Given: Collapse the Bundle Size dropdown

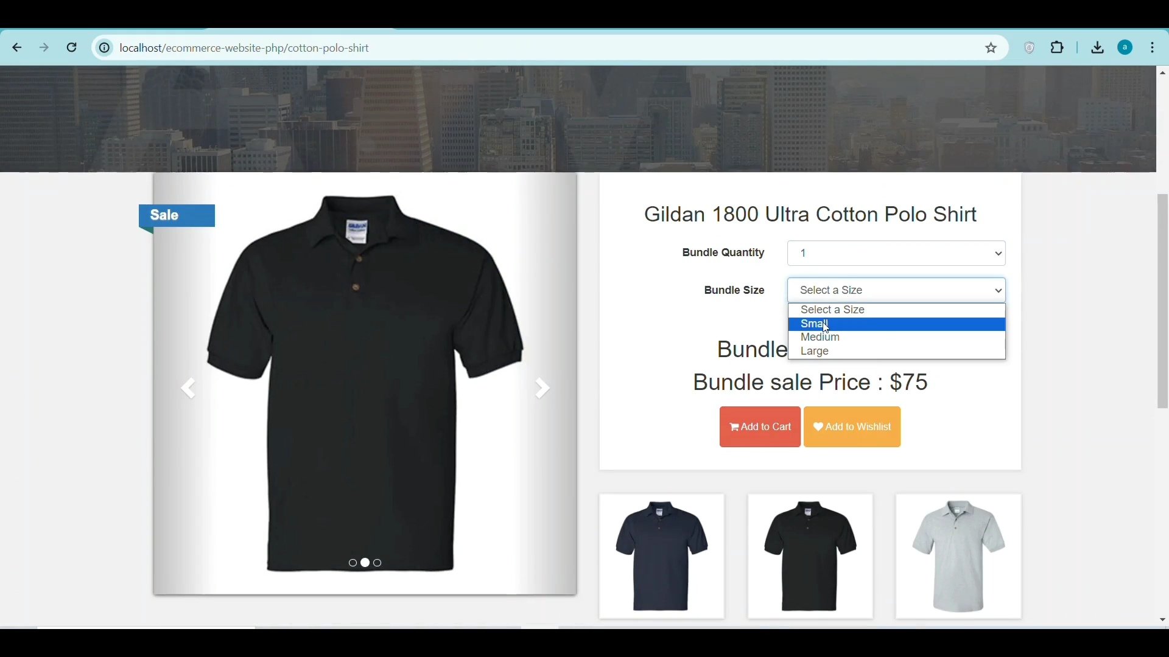Looking at the screenshot, I should pyautogui.click(x=896, y=290).
